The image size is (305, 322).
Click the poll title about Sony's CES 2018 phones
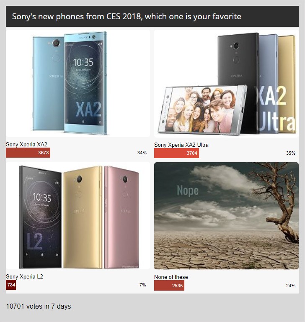click(127, 16)
